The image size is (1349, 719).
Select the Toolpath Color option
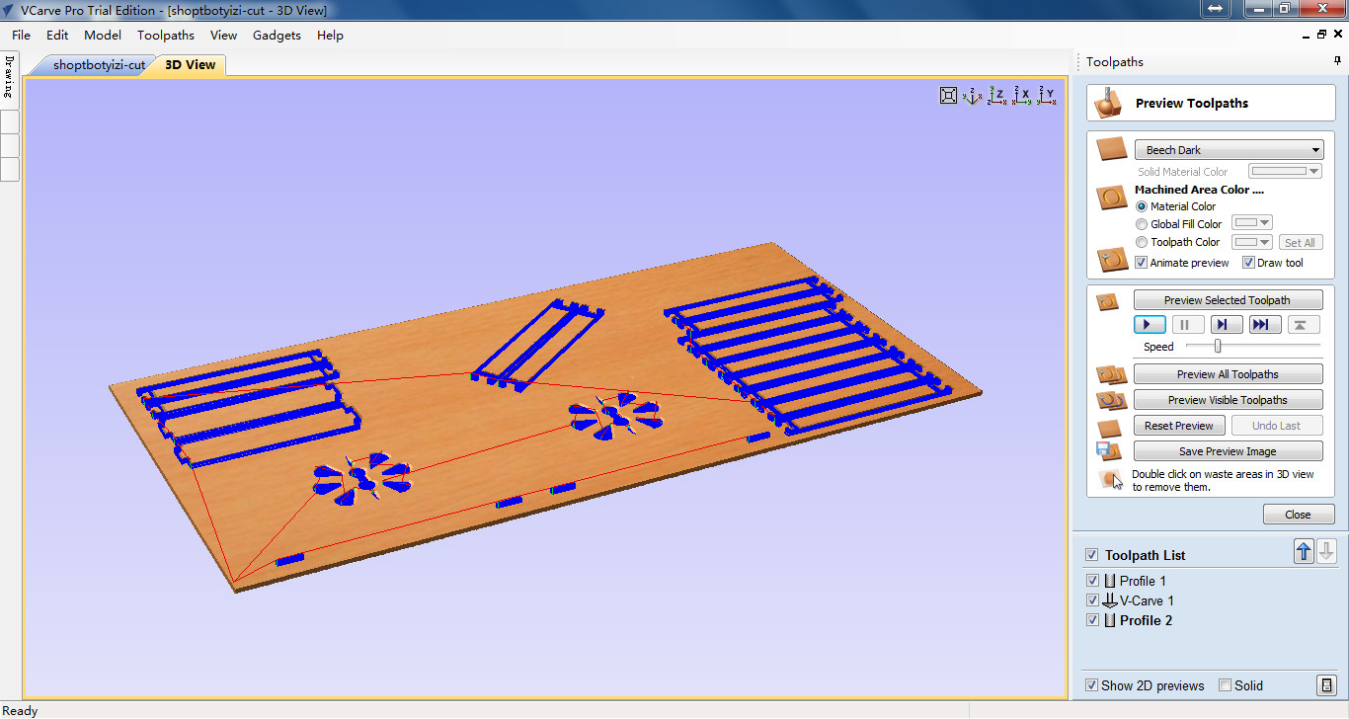point(1143,242)
